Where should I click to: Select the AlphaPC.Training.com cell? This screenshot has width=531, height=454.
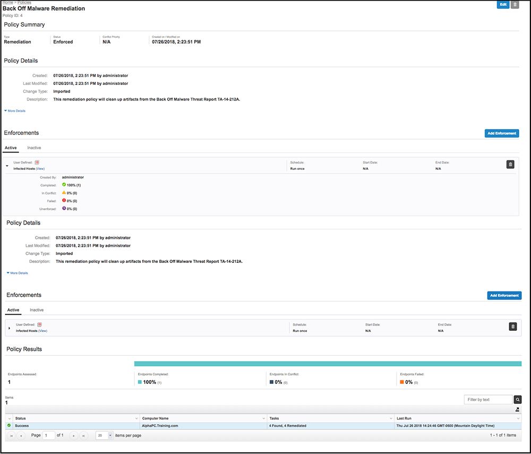click(x=203, y=426)
